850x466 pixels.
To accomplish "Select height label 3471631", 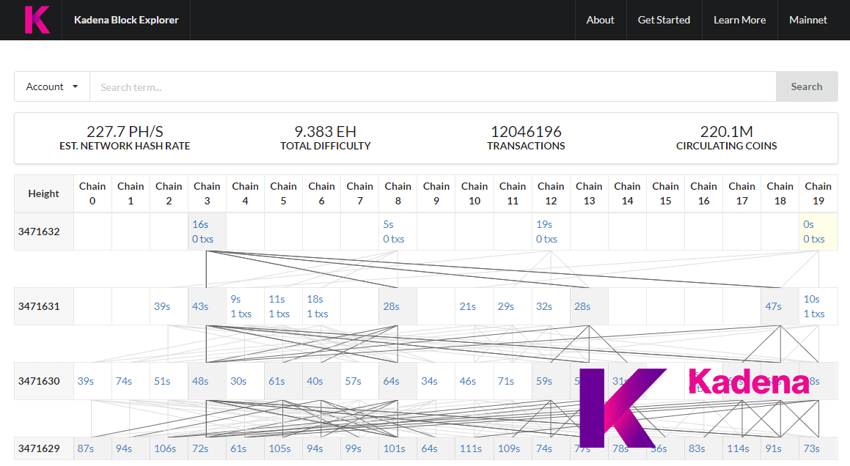I will click(39, 306).
